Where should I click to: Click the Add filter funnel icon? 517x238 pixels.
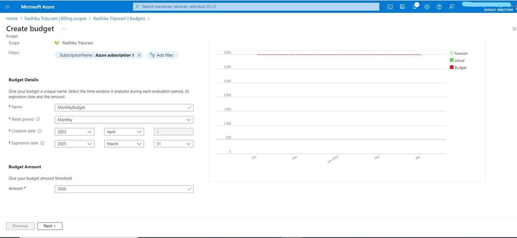pyautogui.click(x=152, y=55)
